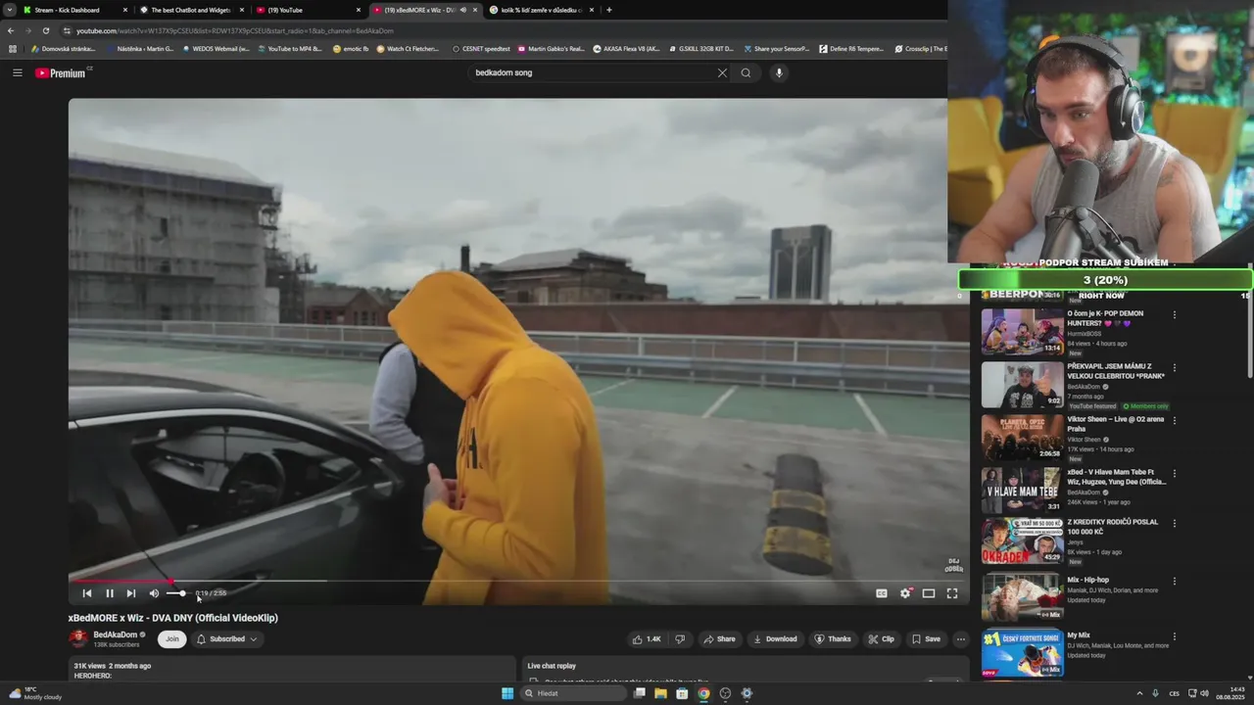Open Viktor Sheen Live @ O2 arena video
The width and height of the screenshot is (1254, 705).
1022,437
